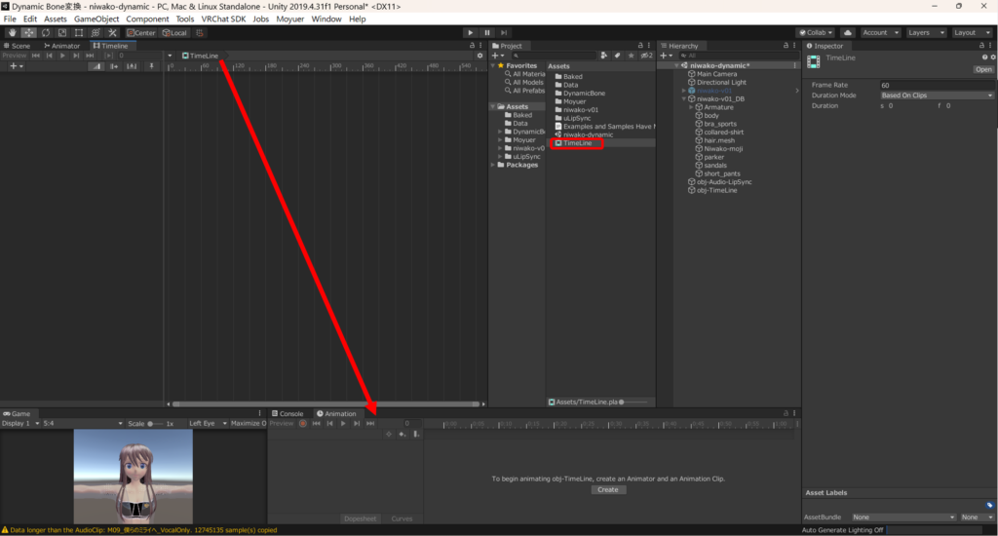Toggle Local handle rotation button
The image size is (998, 536).
174,32
